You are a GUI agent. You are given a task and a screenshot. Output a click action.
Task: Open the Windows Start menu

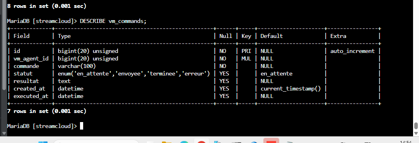click(43, 142)
